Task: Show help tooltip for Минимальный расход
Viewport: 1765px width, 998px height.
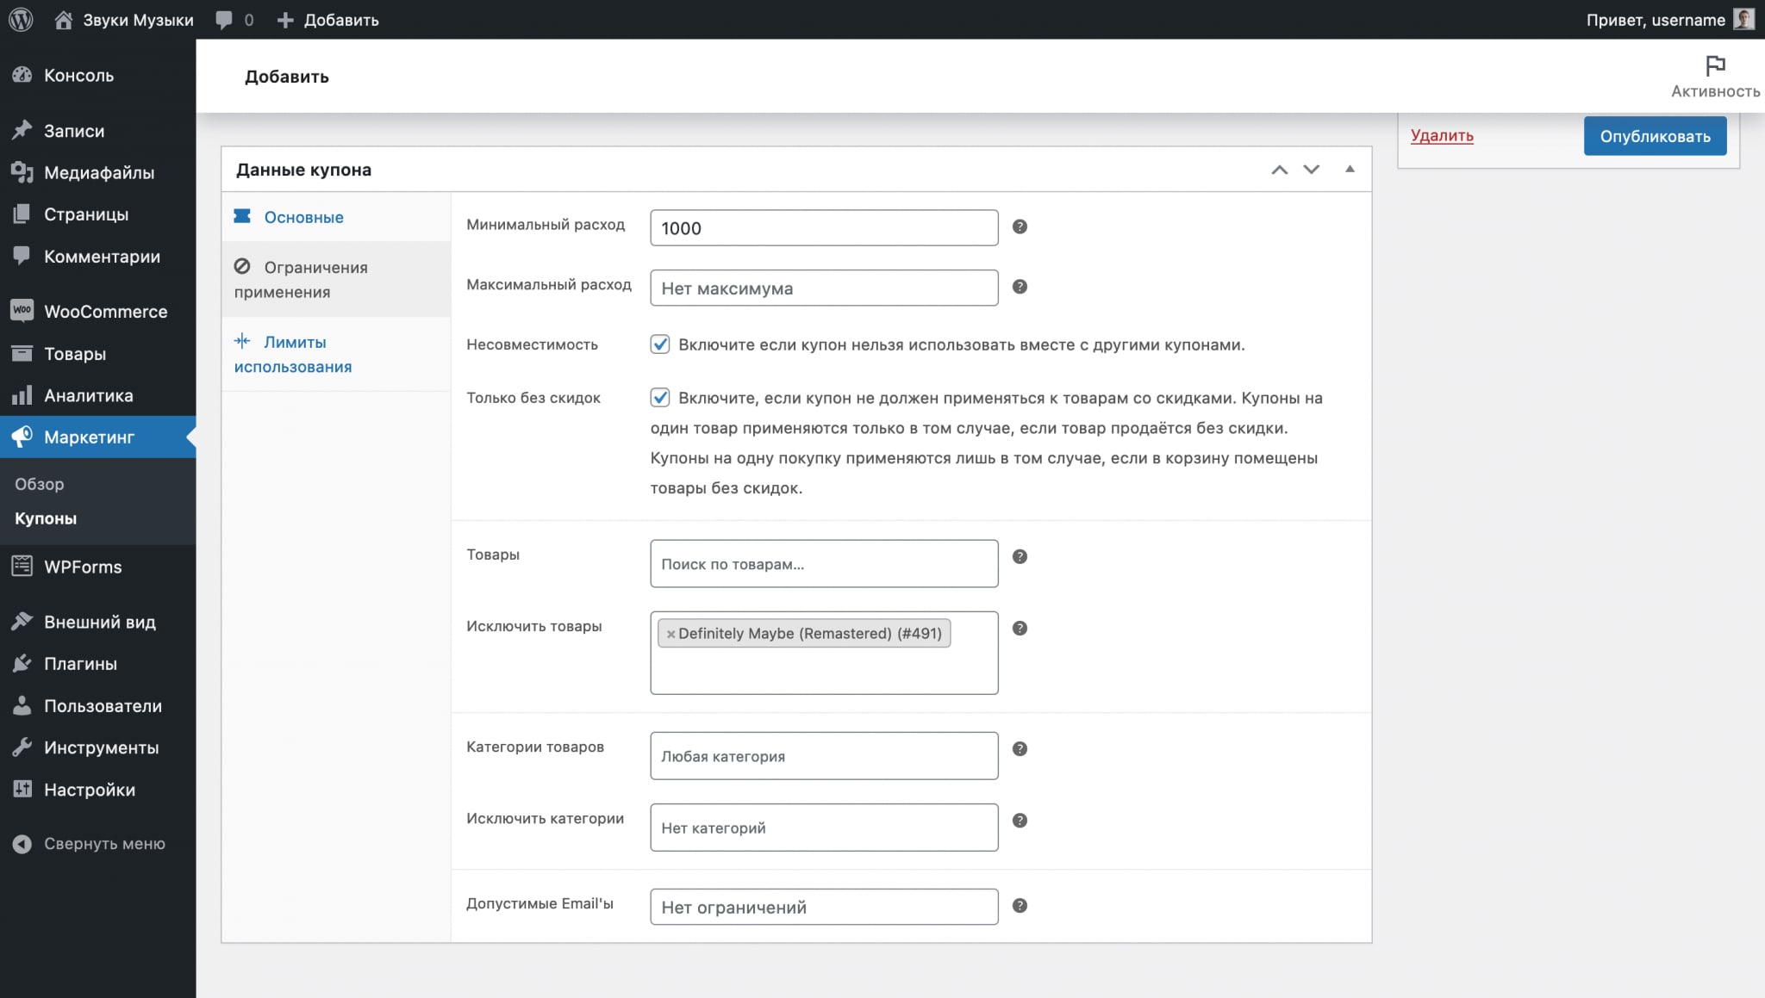Action: [1020, 226]
